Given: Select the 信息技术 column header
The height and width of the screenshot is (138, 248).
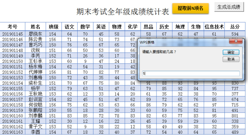Looking at the screenshot, I should (214, 27).
